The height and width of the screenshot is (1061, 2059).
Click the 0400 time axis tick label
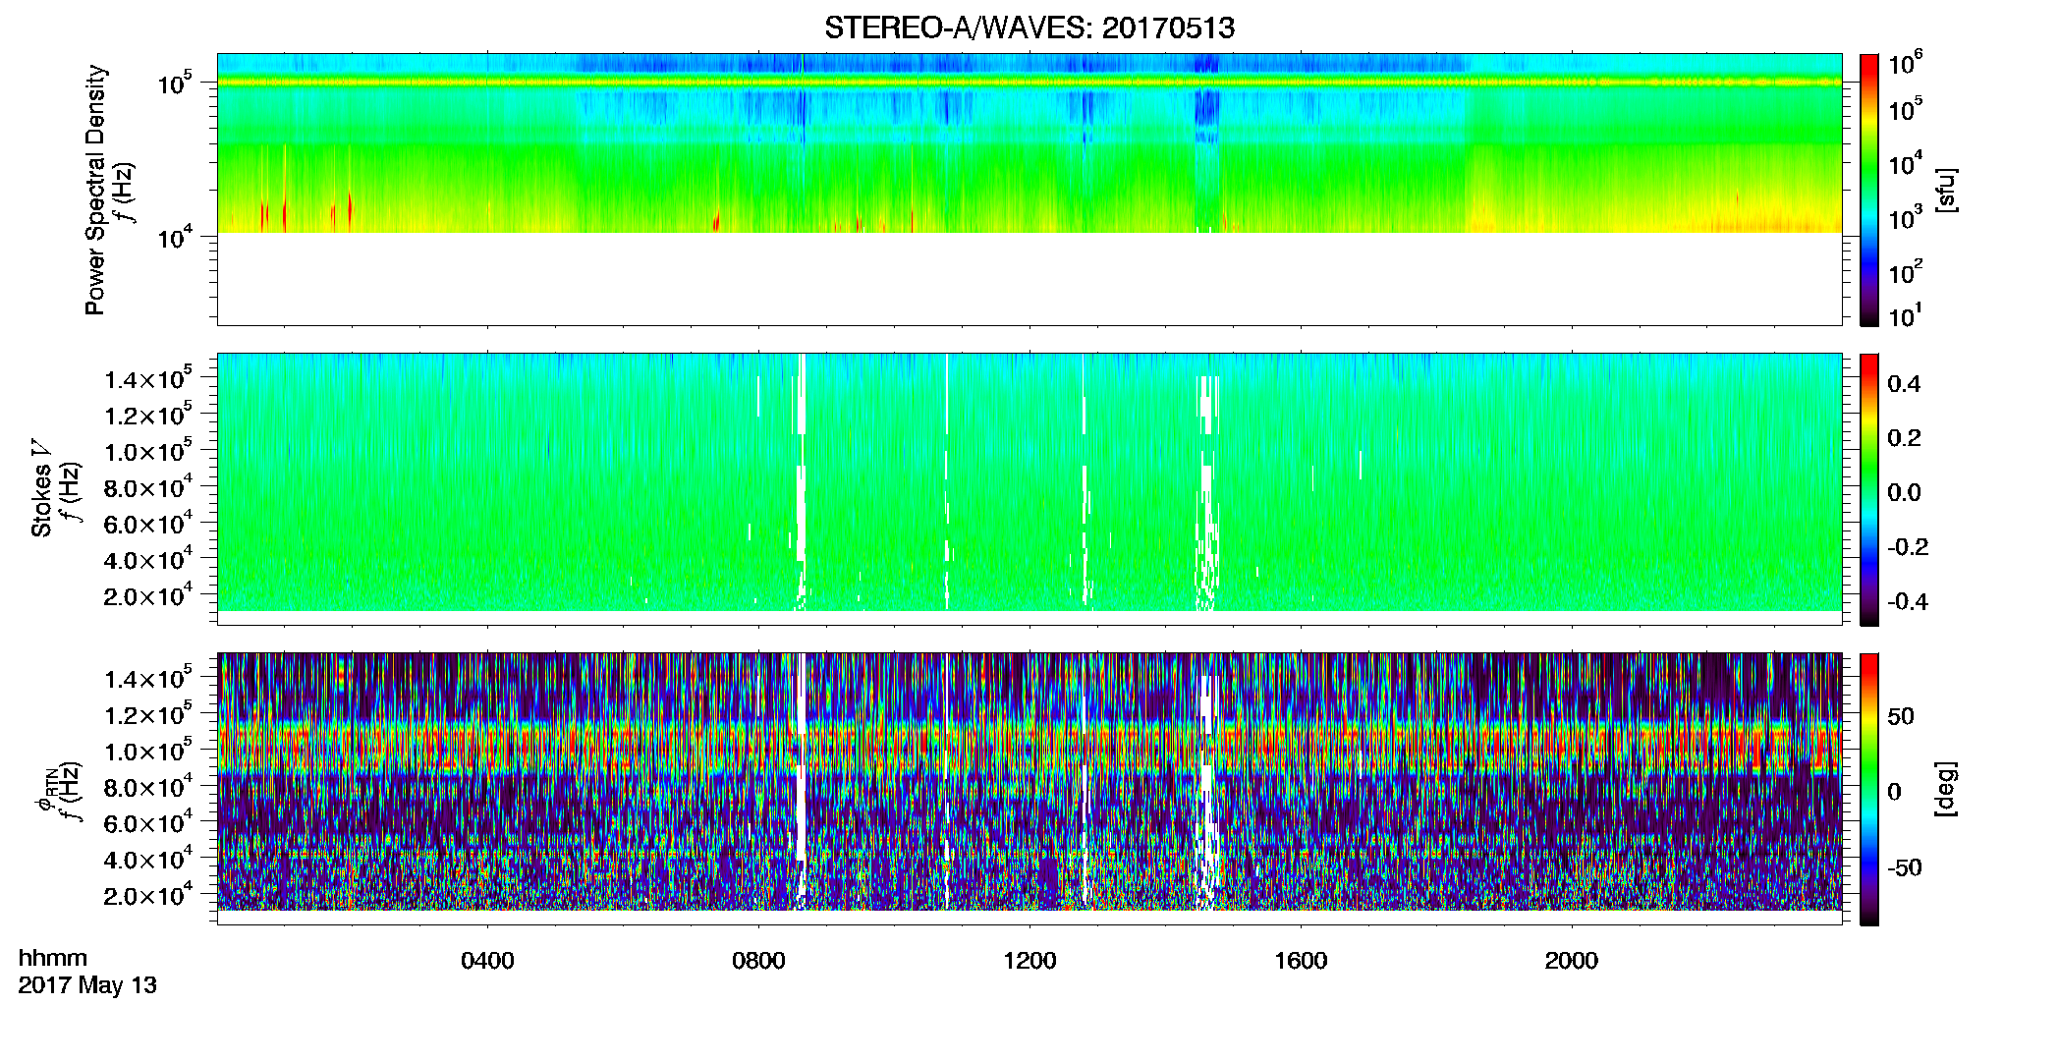(x=487, y=961)
